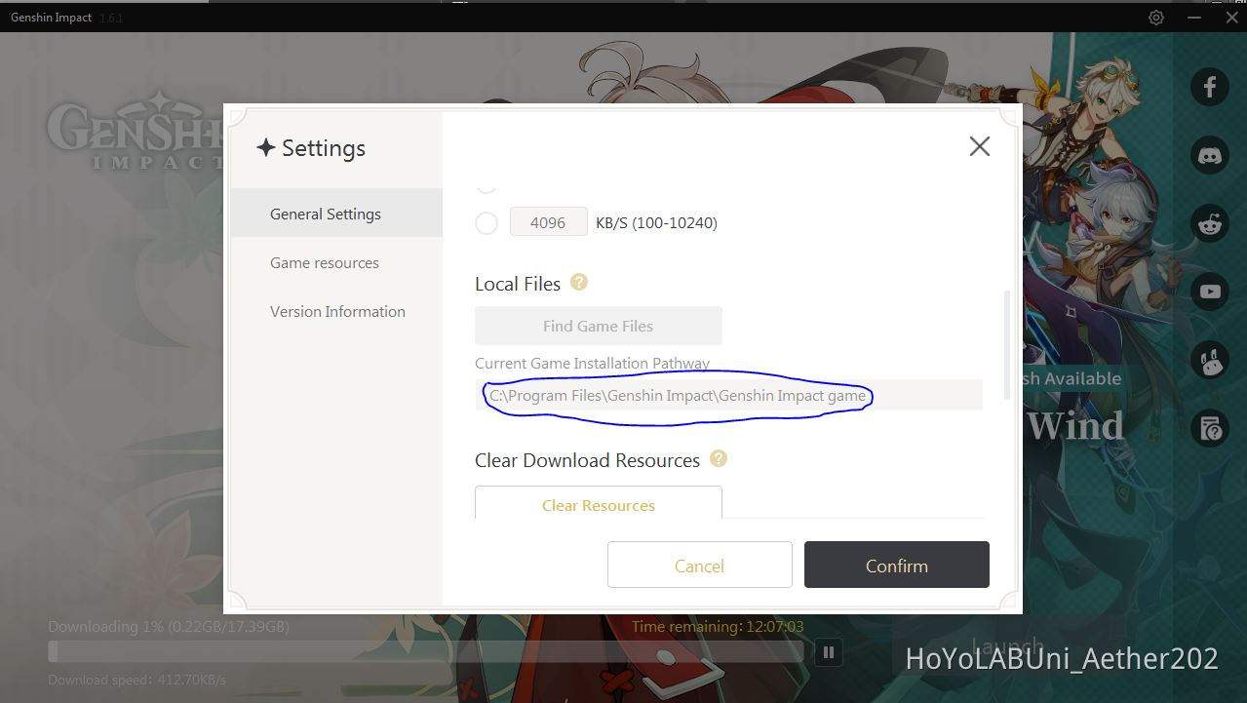Click the KB/S (100-10240) label
The height and width of the screenshot is (703, 1247).
[656, 222]
